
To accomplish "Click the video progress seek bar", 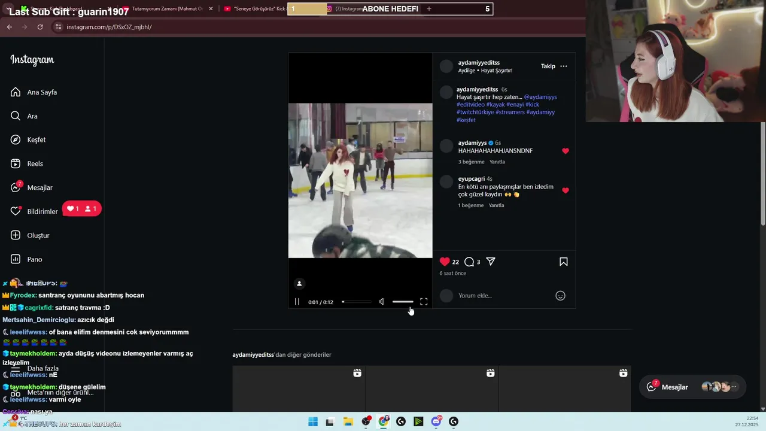I will [x=357, y=302].
